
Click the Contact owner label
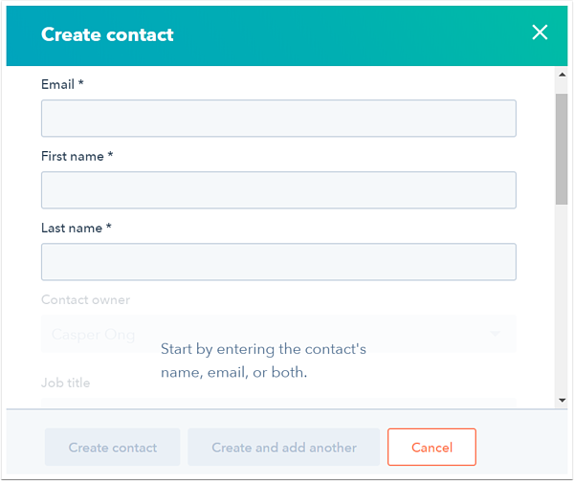point(85,300)
